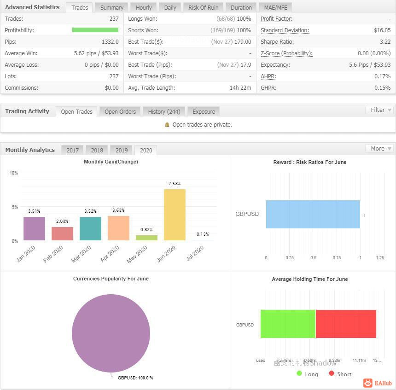This screenshot has width=396, height=390.
Task: Click the green Profitability bar
Action: pyautogui.click(x=95, y=30)
